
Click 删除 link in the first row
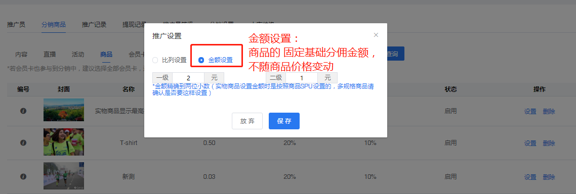[549, 112]
